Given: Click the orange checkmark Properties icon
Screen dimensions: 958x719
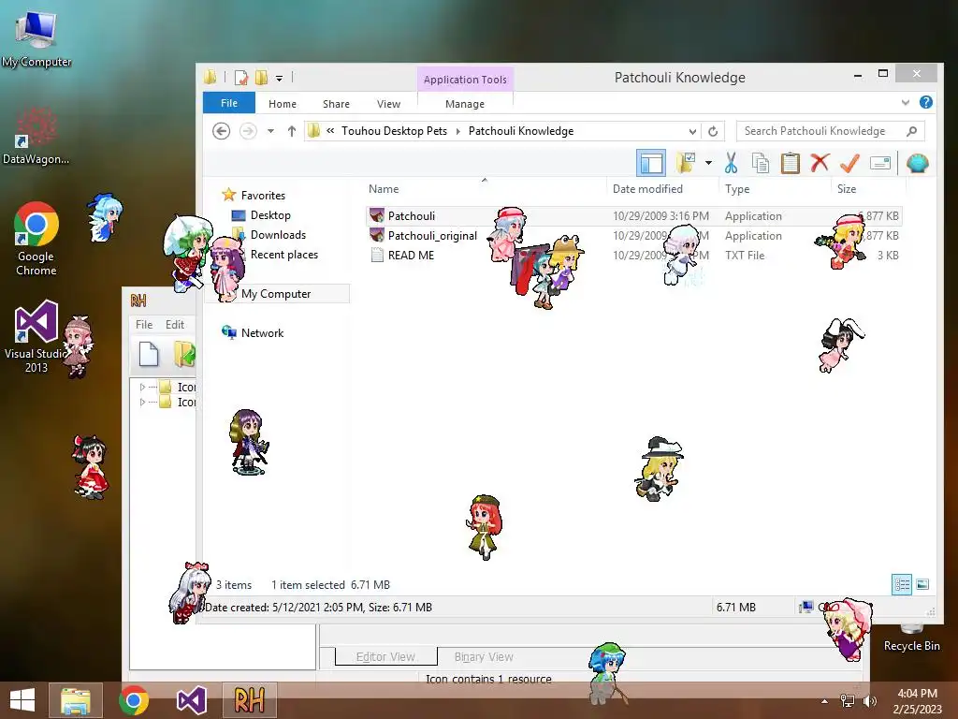Looking at the screenshot, I should coord(849,163).
